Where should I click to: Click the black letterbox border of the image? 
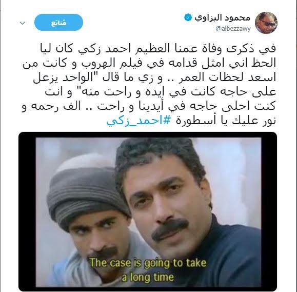point(27,211)
